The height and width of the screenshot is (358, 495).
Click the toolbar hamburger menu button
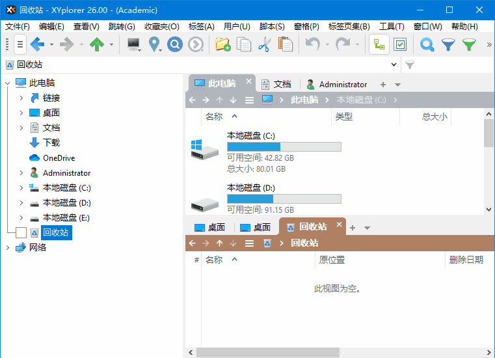[20, 44]
